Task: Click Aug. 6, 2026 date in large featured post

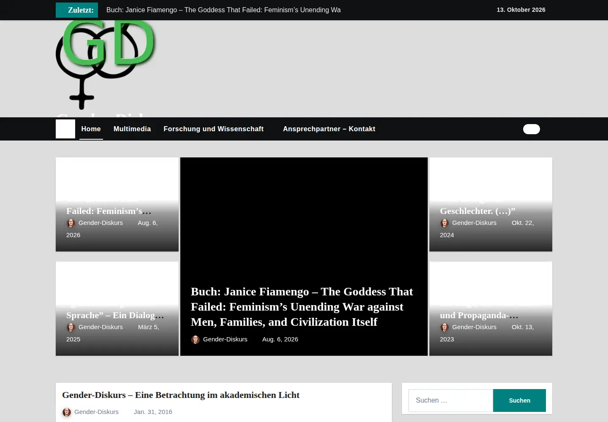Action: point(280,339)
